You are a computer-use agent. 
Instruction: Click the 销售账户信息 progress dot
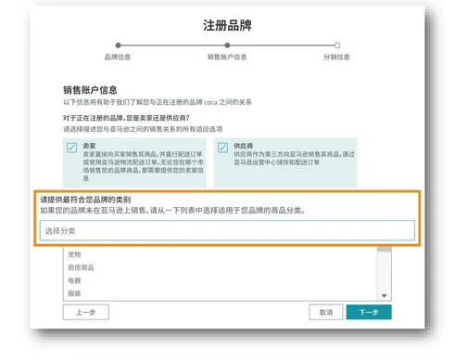228,45
